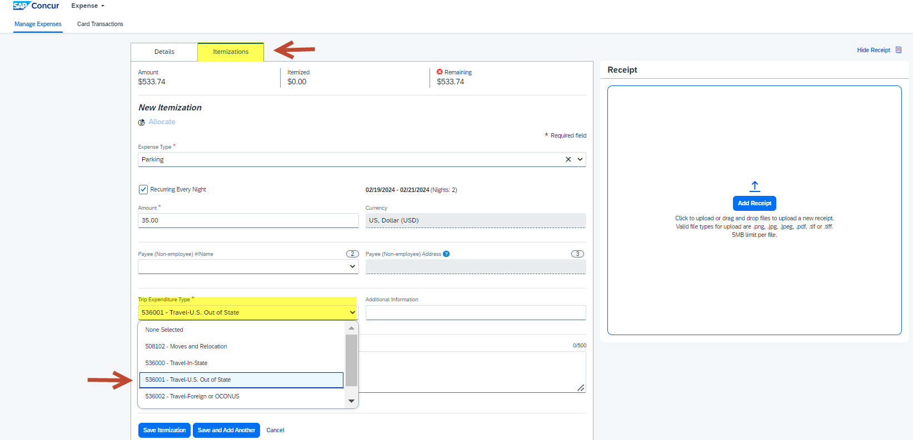Screen dimensions: 913x440
Task: Collapse the Trip Expenditure Type dropdown
Action: click(352, 312)
